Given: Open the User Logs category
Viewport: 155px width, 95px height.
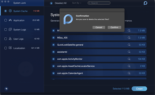Looking at the screenshot, I should point(22,39).
